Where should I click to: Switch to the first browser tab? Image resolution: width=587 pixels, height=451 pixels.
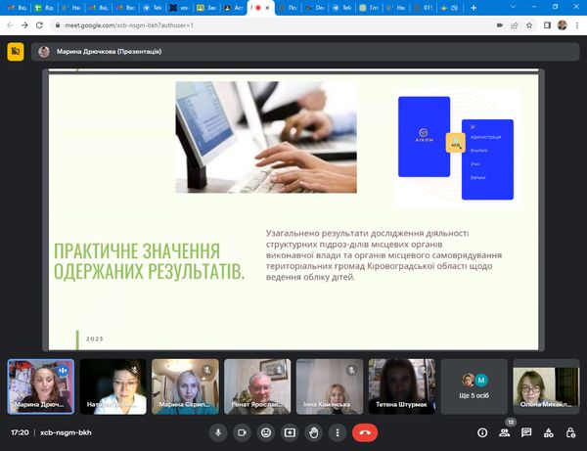16,7
